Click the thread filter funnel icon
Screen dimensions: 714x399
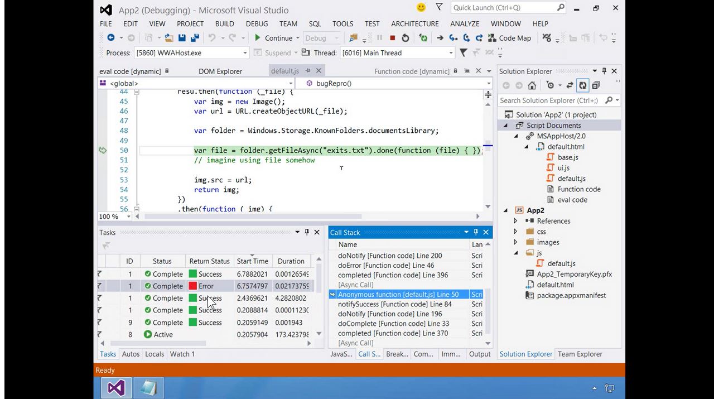(463, 53)
